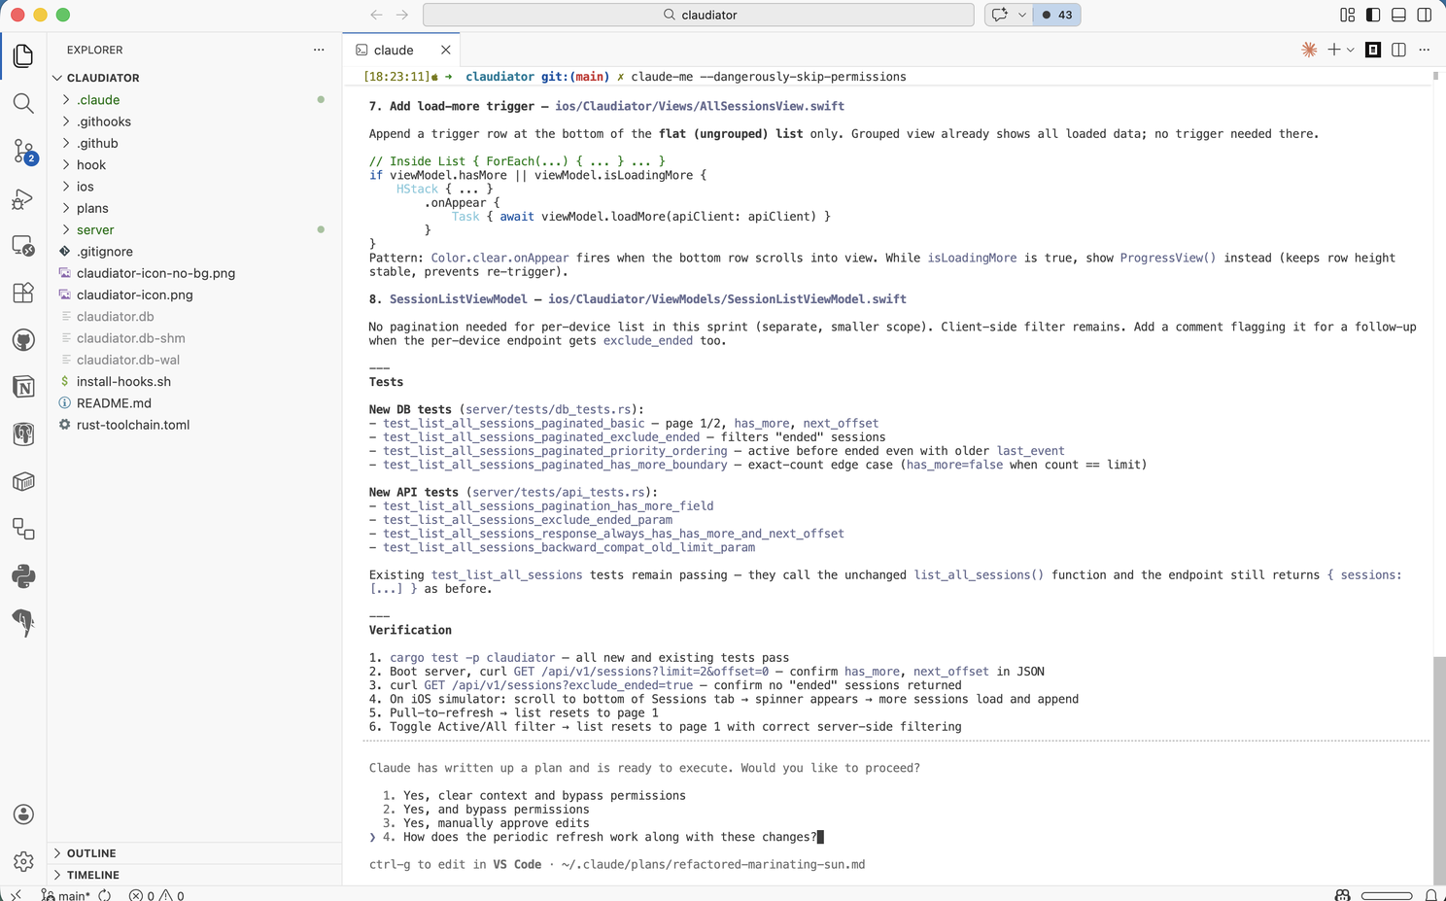Toggle the secondary side bar visibility
Image resolution: width=1446 pixels, height=901 pixels.
coord(1424,15)
